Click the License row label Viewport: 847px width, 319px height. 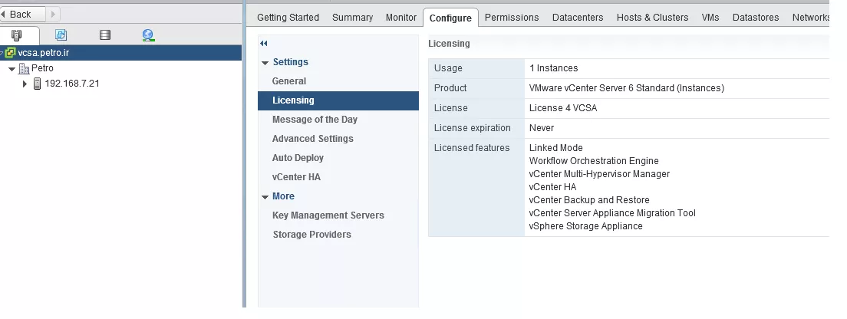451,108
